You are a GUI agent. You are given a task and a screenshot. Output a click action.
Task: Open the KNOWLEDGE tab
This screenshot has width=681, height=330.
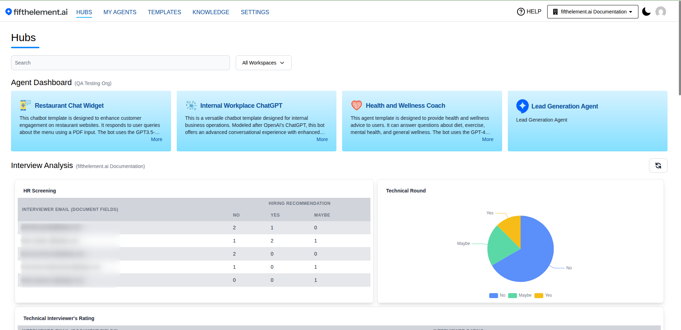tap(211, 12)
